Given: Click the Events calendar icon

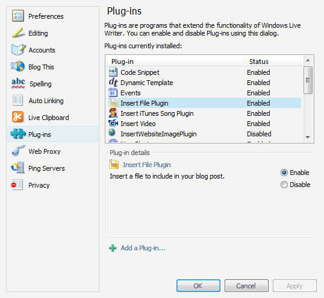Looking at the screenshot, I should tap(113, 93).
